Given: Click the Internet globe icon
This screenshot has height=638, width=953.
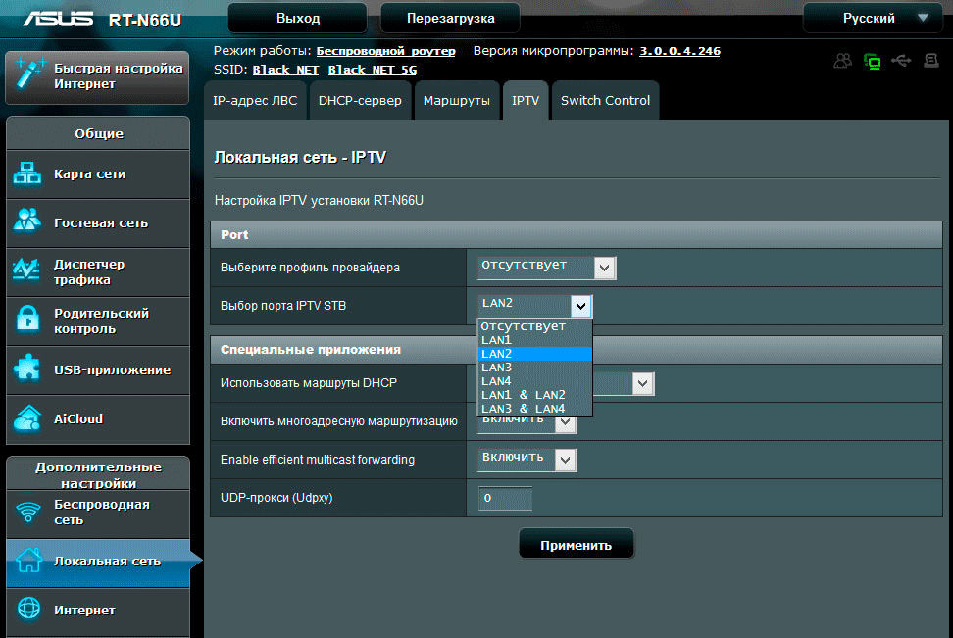Looking at the screenshot, I should (x=28, y=609).
